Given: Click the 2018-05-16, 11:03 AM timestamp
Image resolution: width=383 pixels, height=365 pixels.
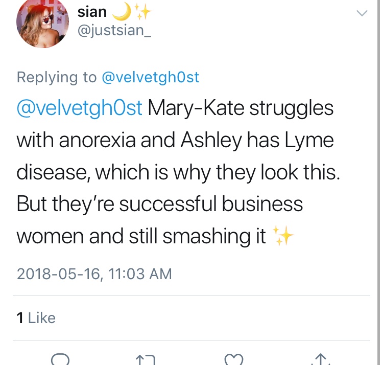Looking at the screenshot, I should (94, 273).
